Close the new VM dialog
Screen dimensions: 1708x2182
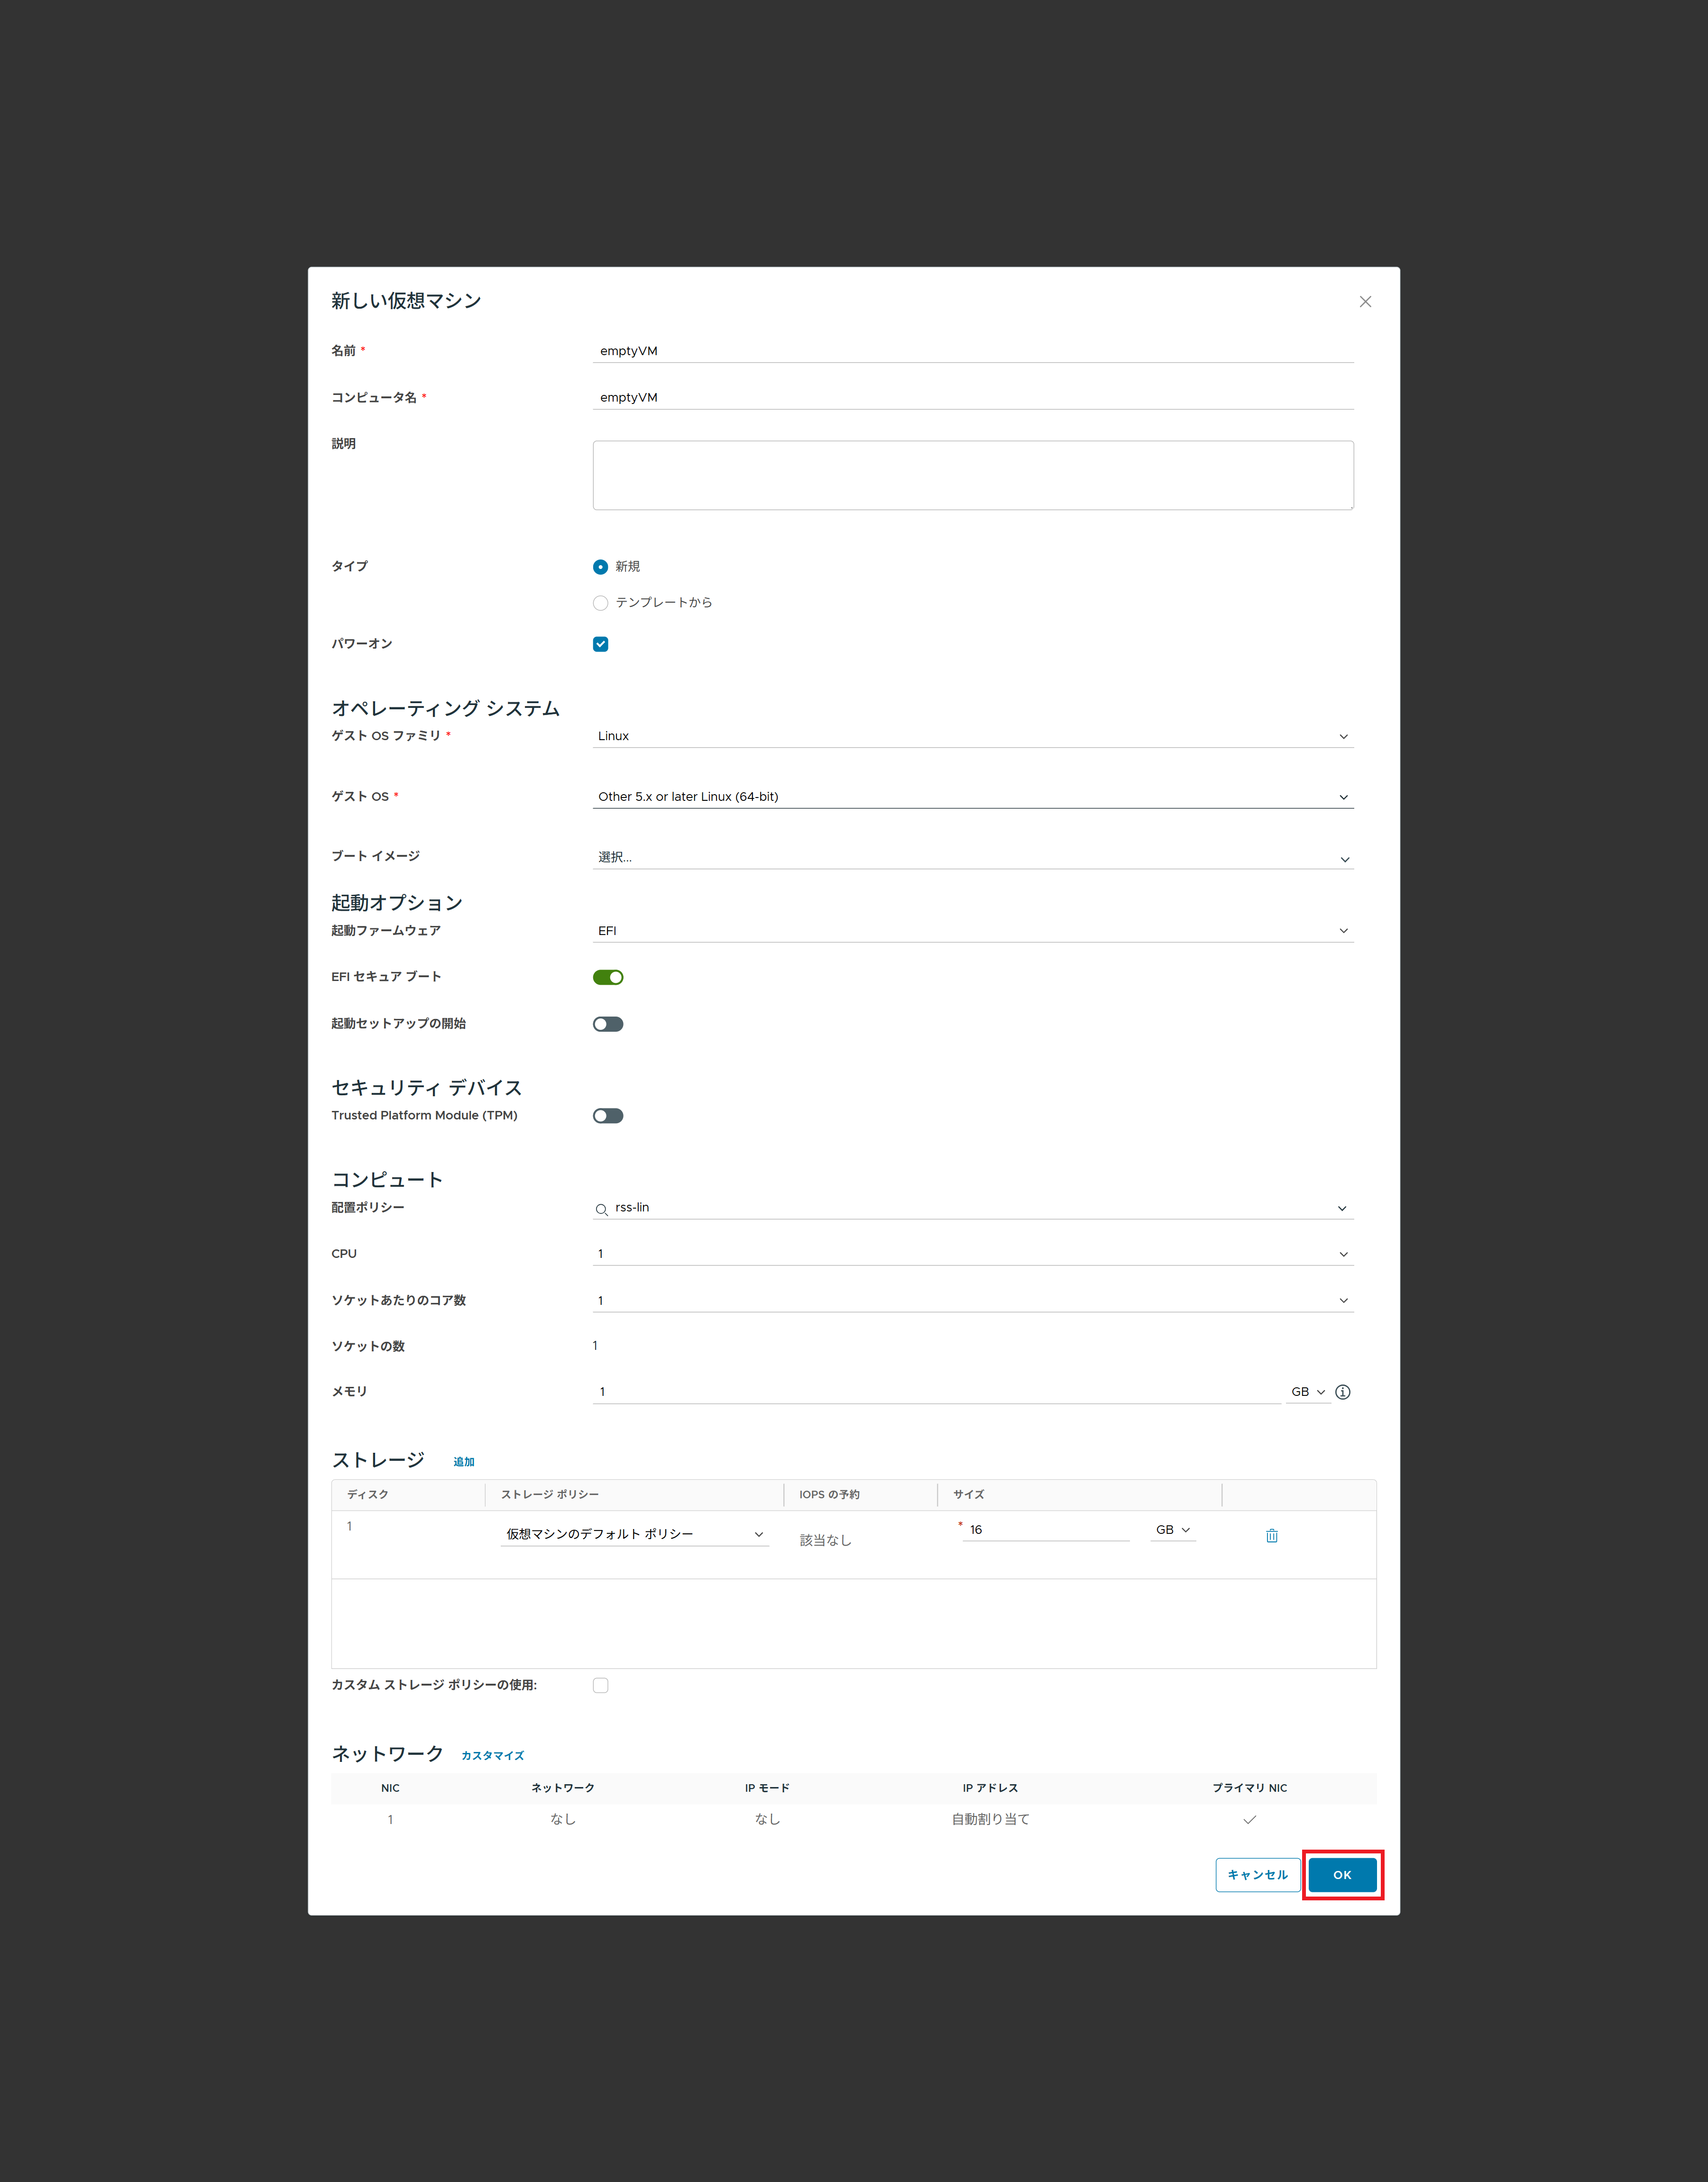pos(1365,302)
